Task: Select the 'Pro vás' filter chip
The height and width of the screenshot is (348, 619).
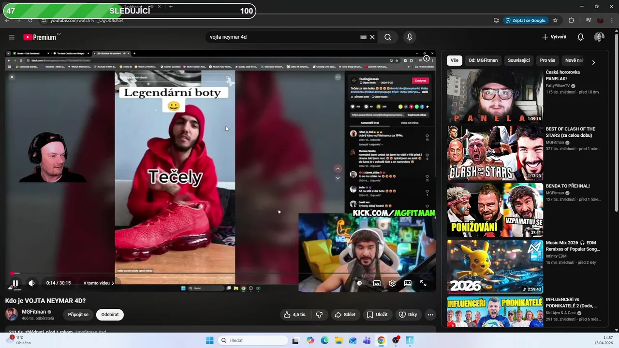Action: (547, 60)
